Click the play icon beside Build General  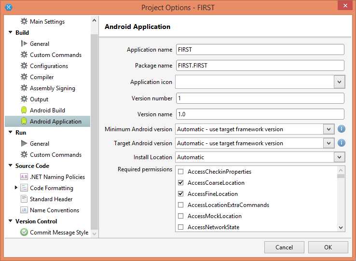24,43
